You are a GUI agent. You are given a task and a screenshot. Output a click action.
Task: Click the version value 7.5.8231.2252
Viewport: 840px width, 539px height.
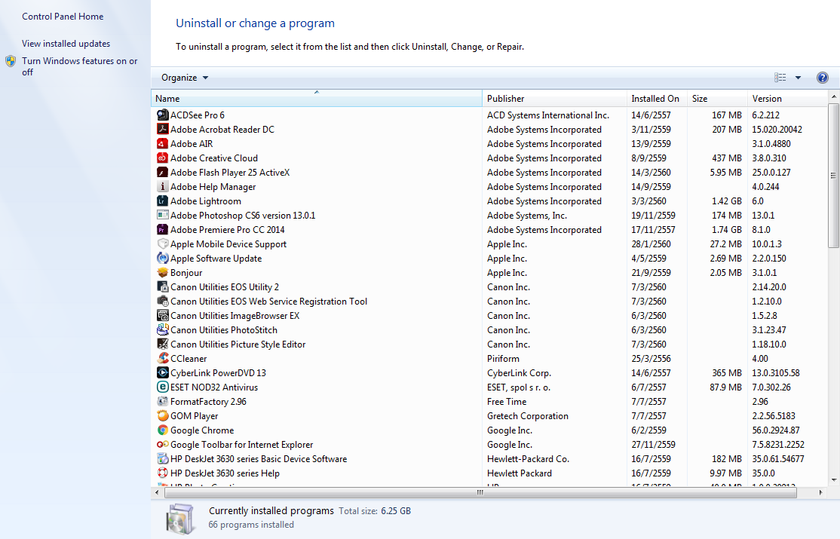[778, 445]
